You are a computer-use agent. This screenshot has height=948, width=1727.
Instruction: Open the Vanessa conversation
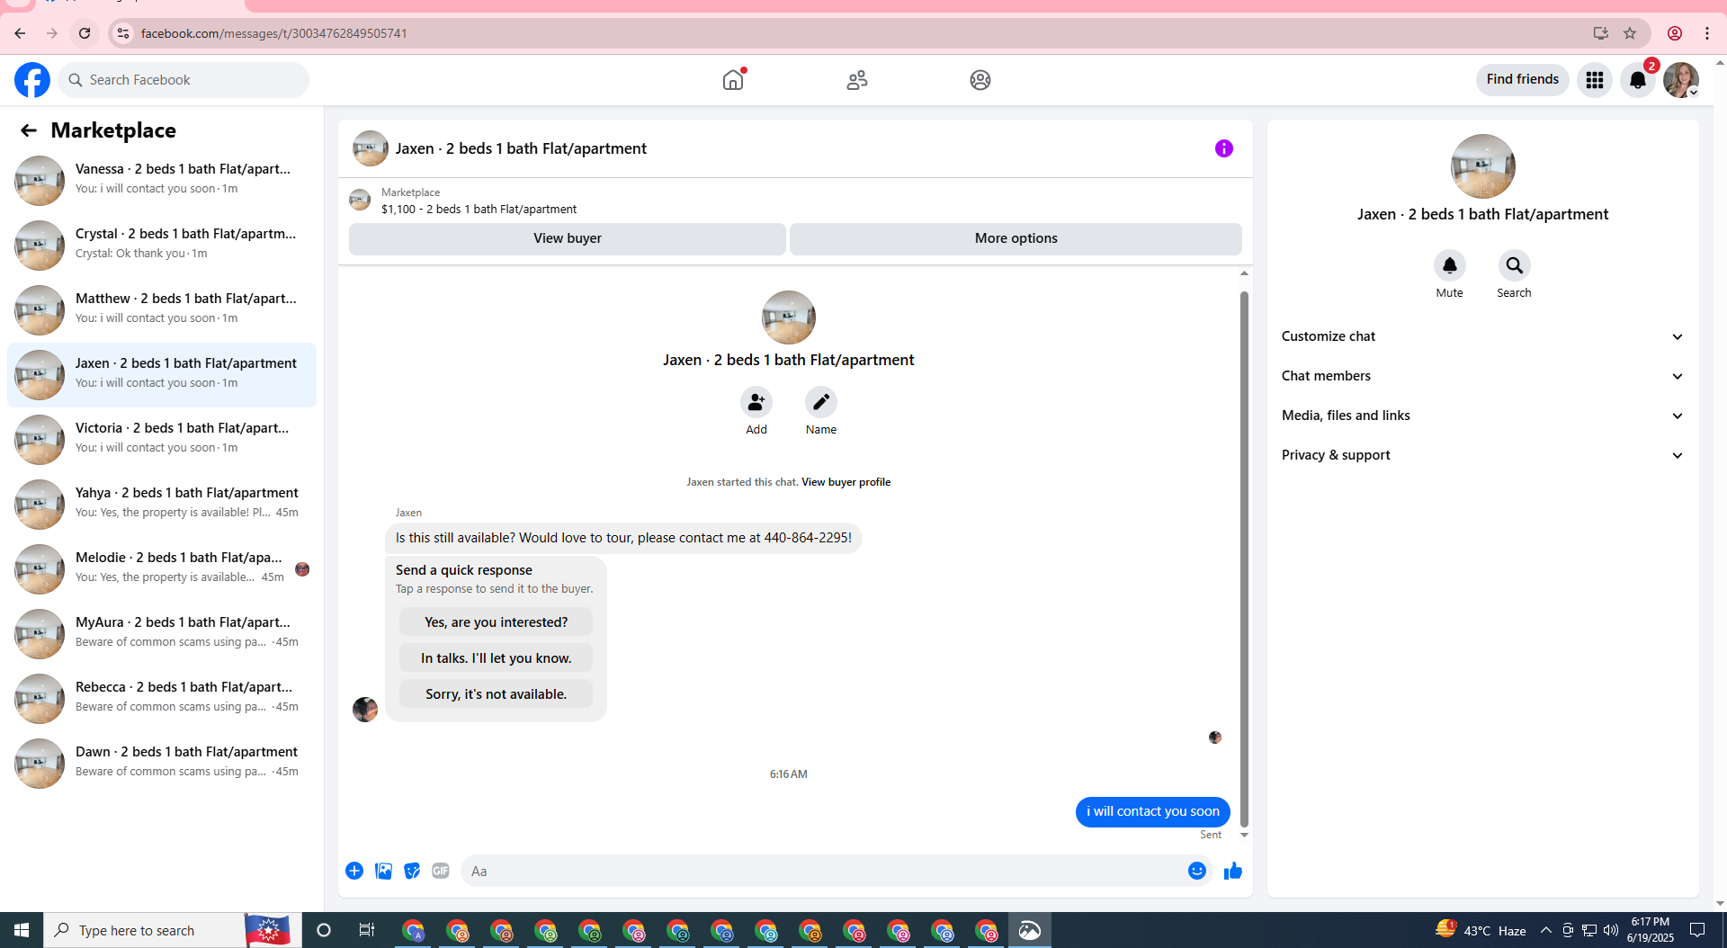point(162,181)
